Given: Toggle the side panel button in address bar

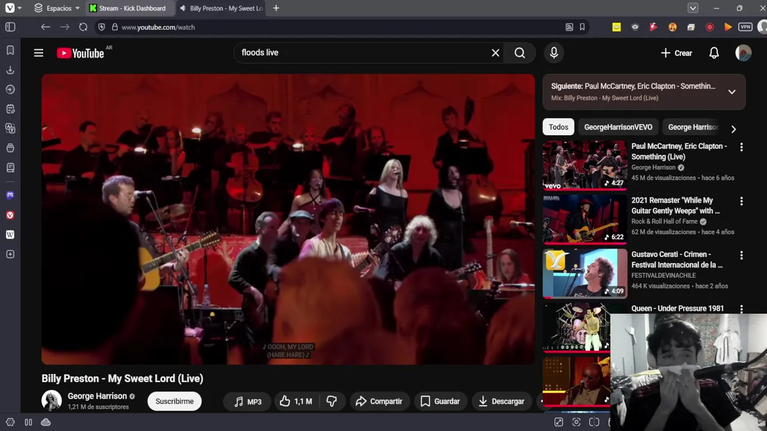Looking at the screenshot, I should [x=10, y=27].
